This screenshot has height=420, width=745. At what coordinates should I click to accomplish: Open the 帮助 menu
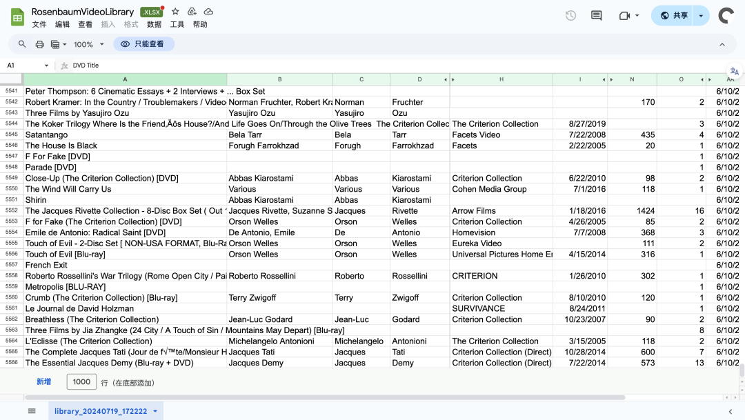click(200, 24)
